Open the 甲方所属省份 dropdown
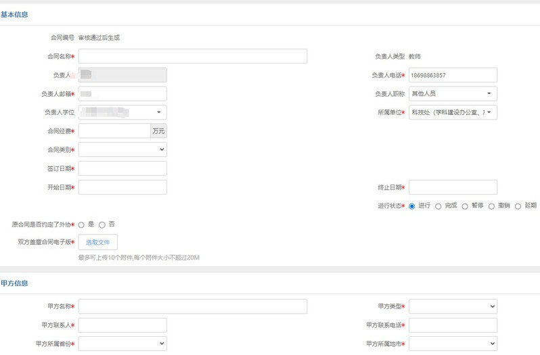Viewport: 540px width, 355px height. tap(122, 344)
